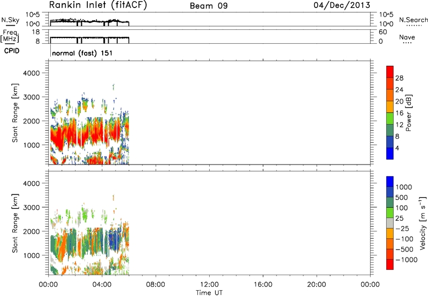This screenshot has width=428, height=296.
Task: Click the '16:00' time tick label
Action: (x=263, y=285)
